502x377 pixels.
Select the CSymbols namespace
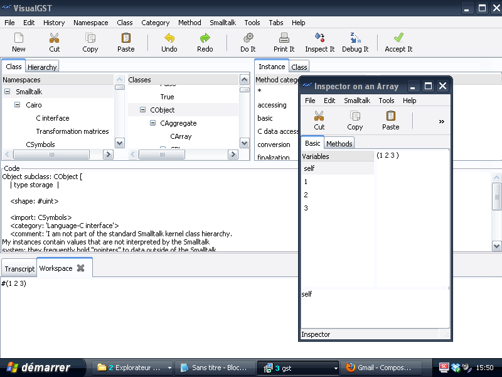(40, 145)
